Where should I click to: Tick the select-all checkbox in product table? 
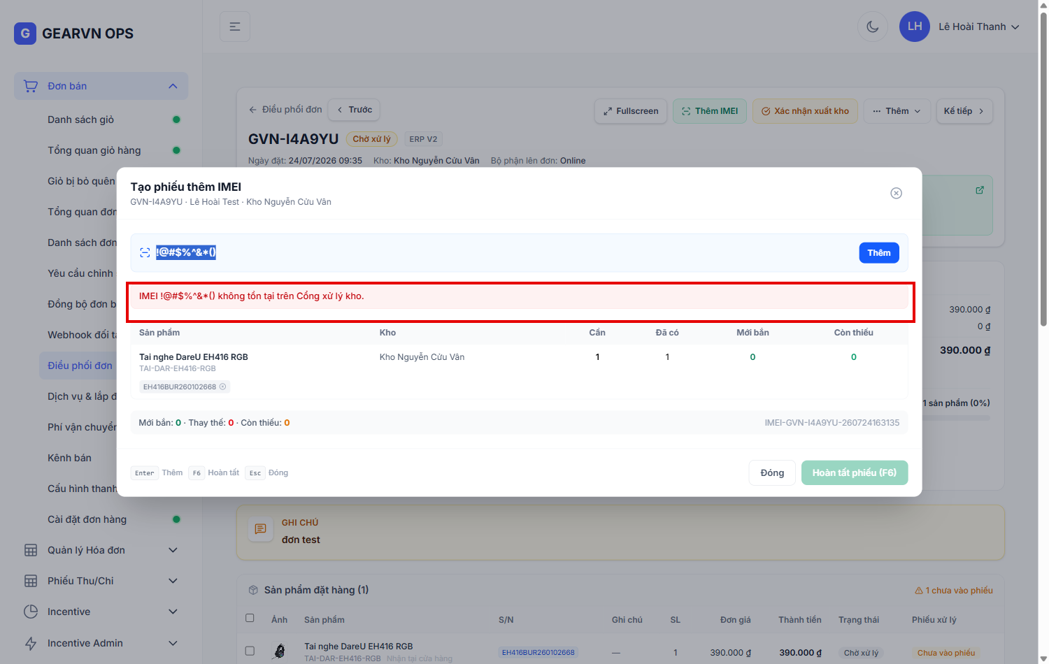click(250, 618)
